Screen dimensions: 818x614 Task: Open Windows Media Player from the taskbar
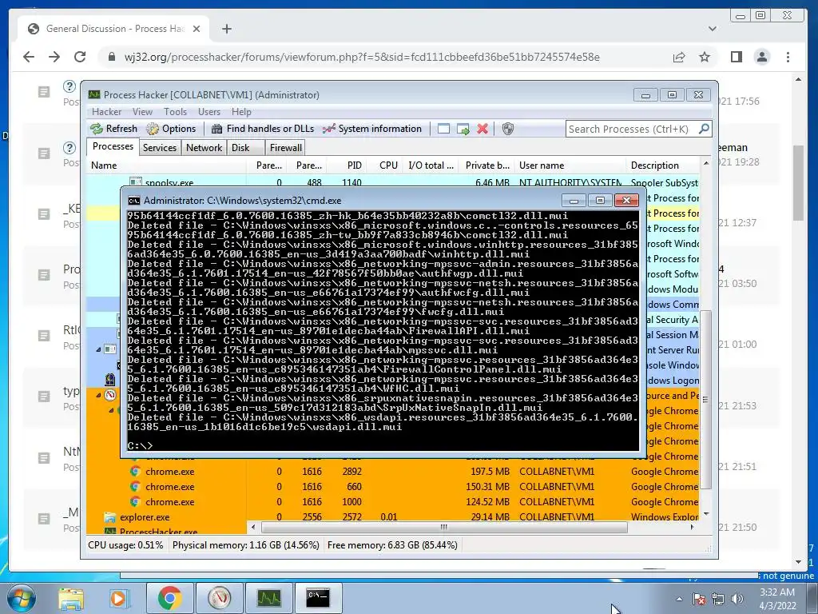118,598
